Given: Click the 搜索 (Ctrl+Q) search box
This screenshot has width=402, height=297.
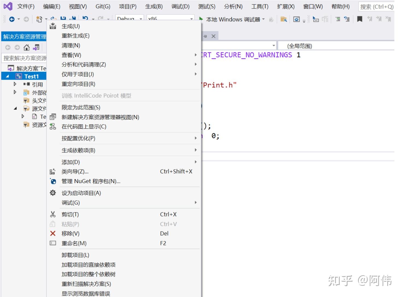Looking at the screenshot, I should point(376,7).
